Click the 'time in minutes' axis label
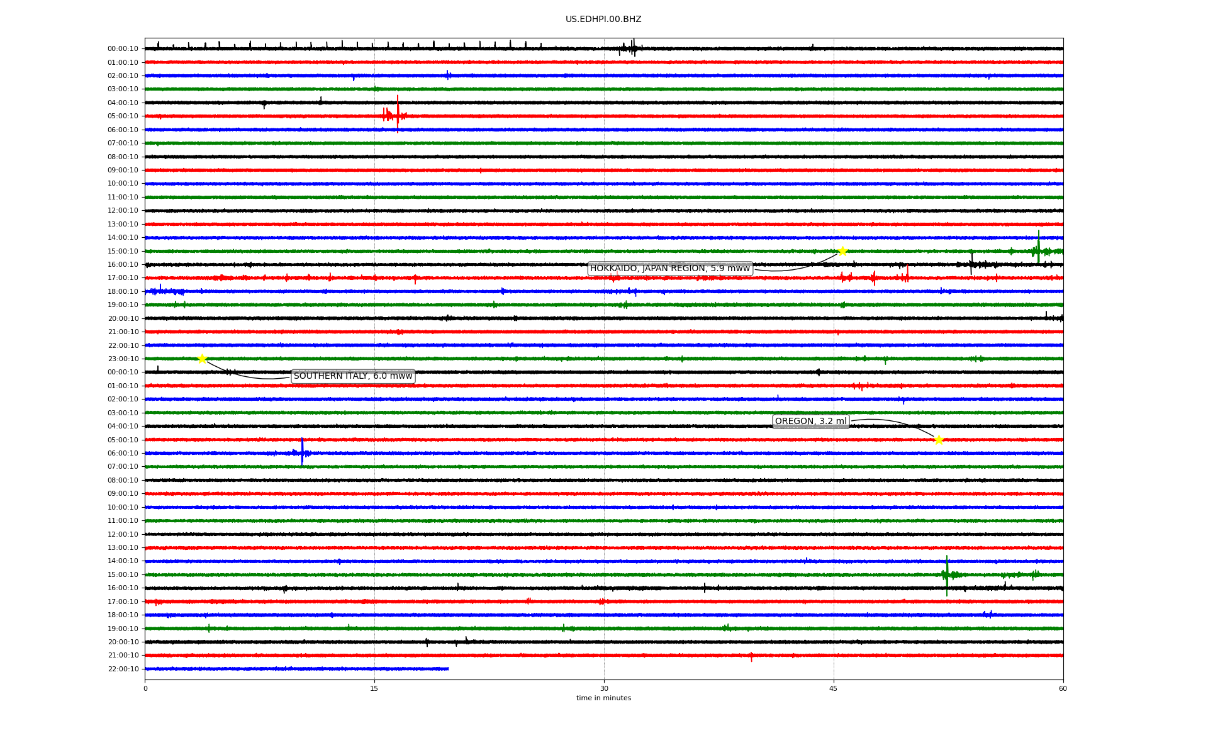1208x755 pixels. pyautogui.click(x=603, y=698)
